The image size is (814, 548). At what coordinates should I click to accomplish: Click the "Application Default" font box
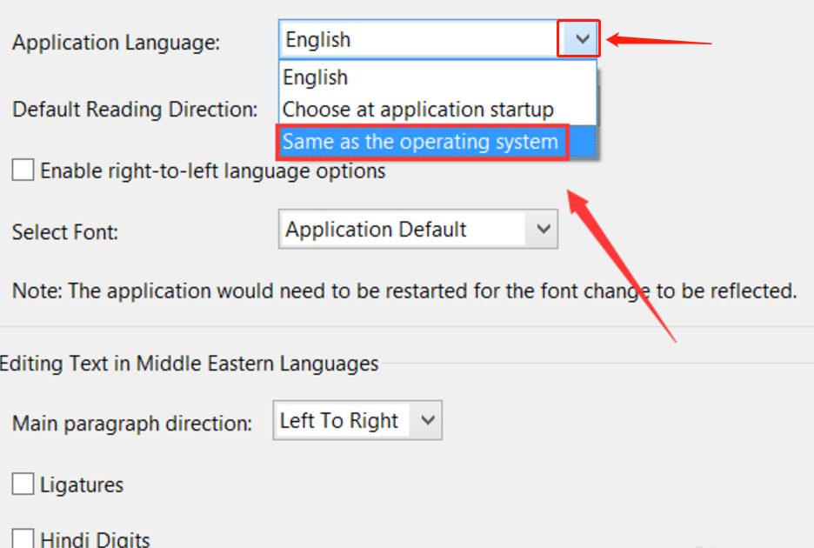click(402, 230)
